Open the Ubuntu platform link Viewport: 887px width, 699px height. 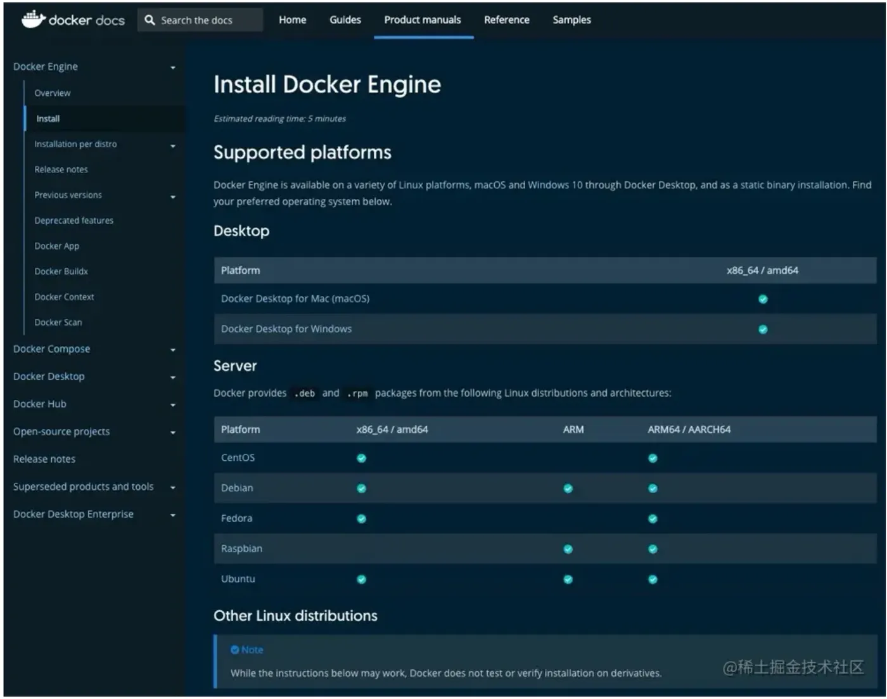coord(238,579)
